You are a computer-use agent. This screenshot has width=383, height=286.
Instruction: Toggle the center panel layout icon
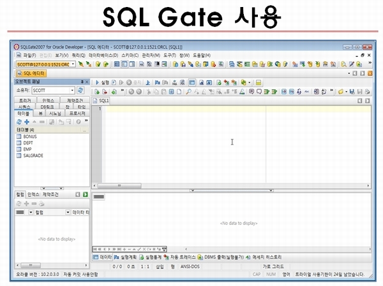(x=124, y=64)
